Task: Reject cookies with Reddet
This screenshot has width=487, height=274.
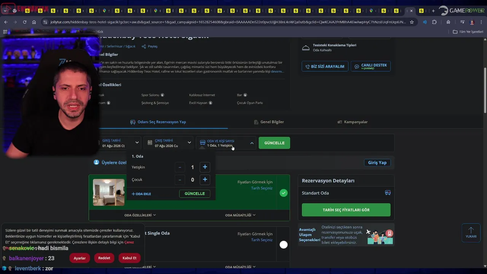Action: pos(104,258)
